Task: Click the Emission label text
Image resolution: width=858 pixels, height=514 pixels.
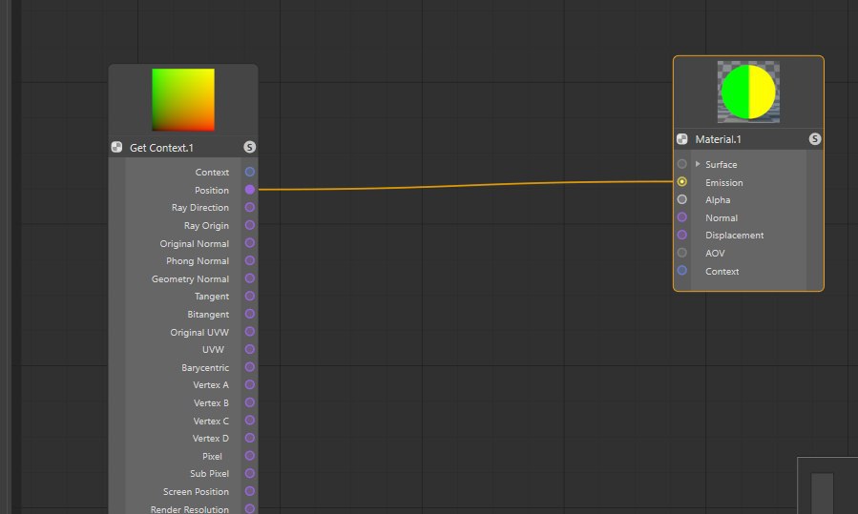Action: pos(724,183)
